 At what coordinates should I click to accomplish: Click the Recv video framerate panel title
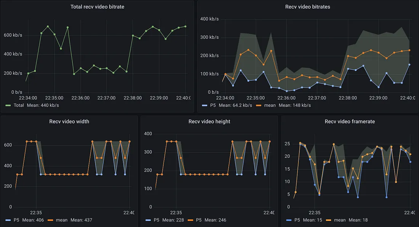click(x=350, y=121)
